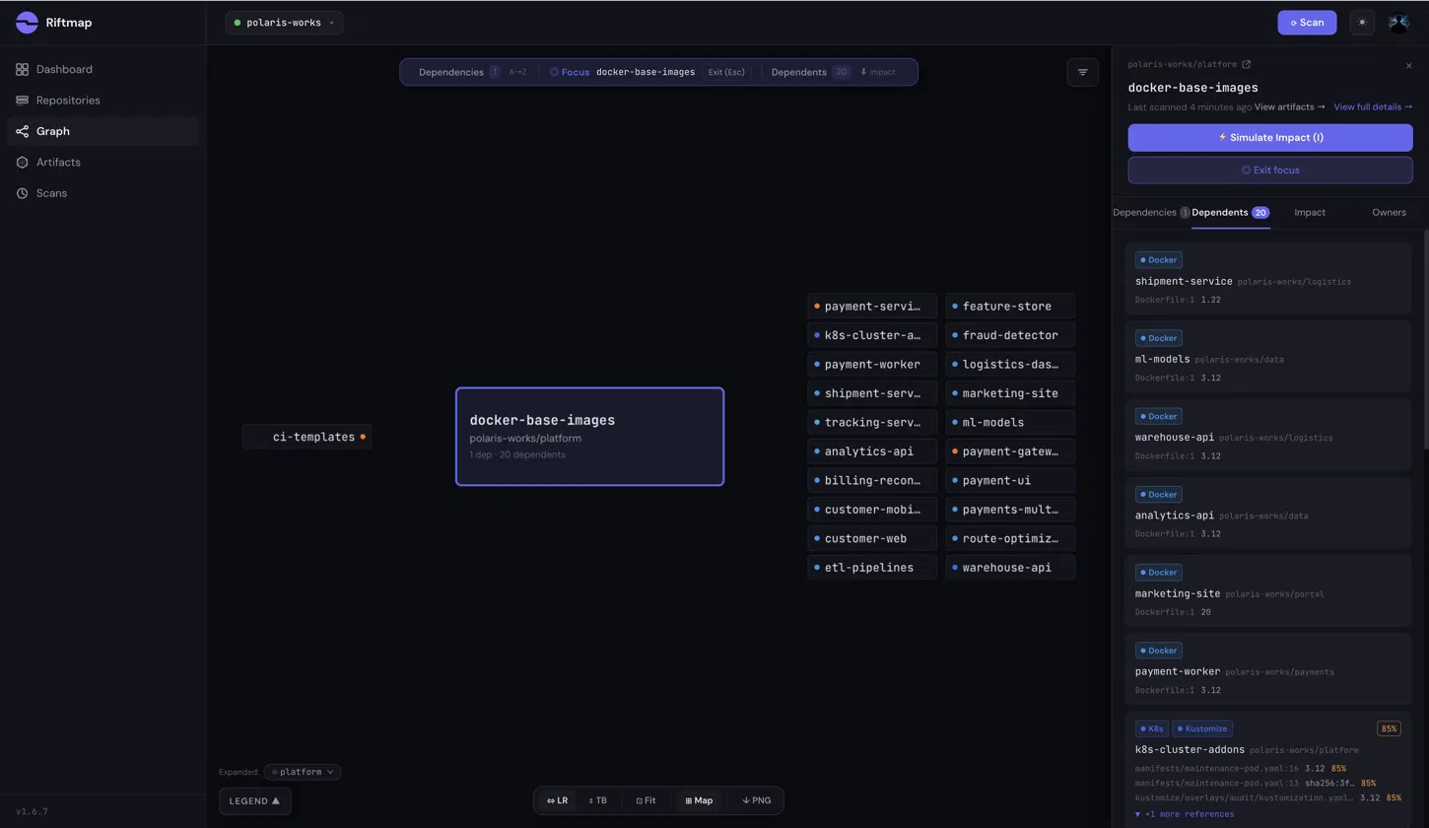Open payment-worker dependent card
Viewport: 1429px width, 828px height.
pyautogui.click(x=1268, y=668)
